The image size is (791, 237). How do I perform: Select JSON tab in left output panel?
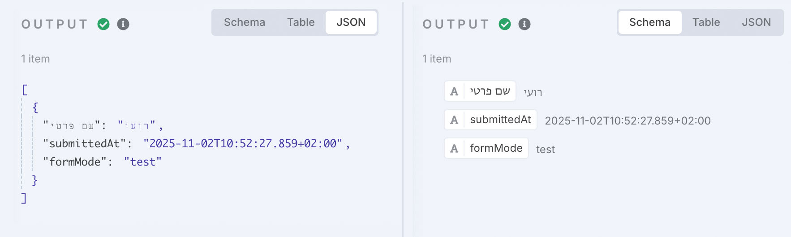(351, 22)
